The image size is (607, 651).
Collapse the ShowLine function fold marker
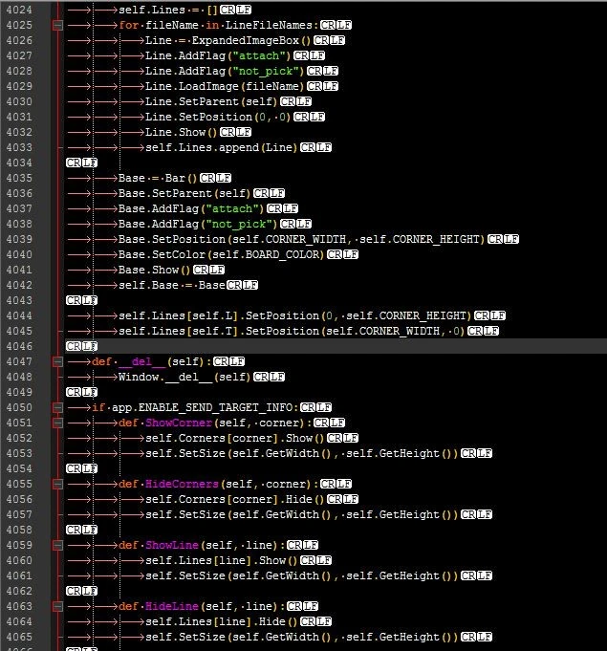pos(57,546)
